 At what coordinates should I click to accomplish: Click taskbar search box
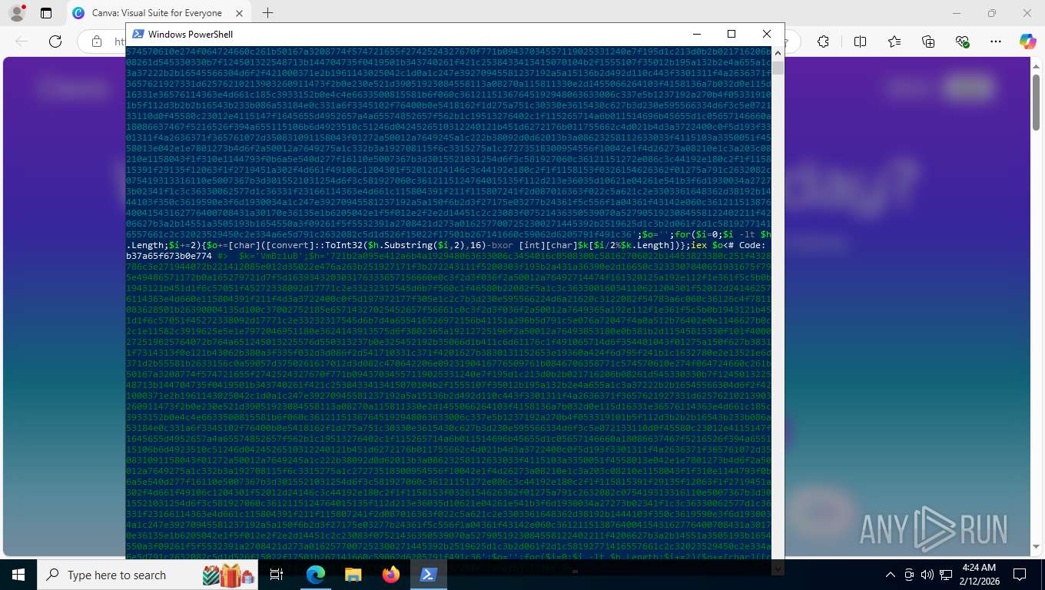coord(148,575)
